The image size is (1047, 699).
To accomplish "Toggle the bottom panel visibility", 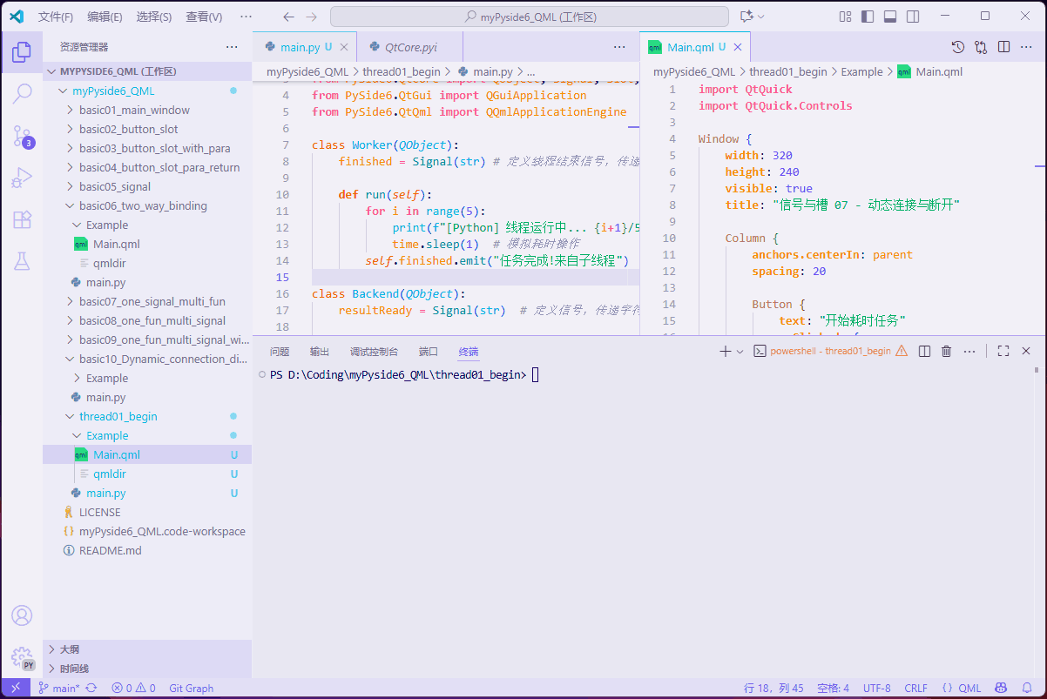I will tap(890, 17).
